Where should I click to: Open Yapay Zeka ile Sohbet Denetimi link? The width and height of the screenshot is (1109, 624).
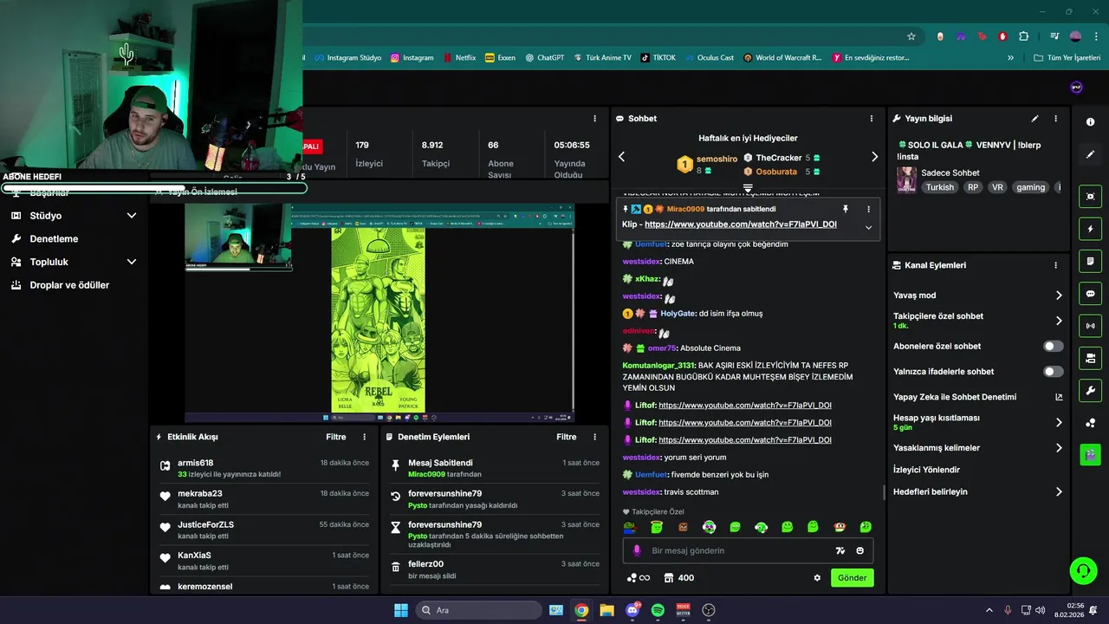[977, 397]
